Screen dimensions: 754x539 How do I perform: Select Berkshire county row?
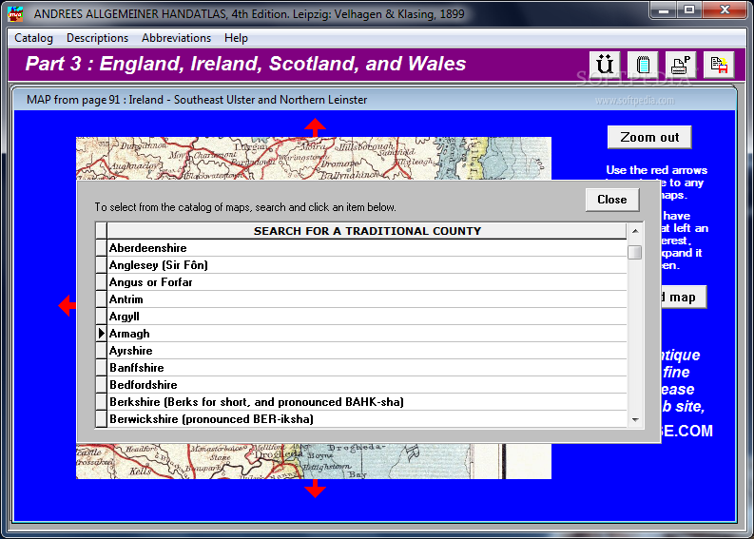(367, 402)
